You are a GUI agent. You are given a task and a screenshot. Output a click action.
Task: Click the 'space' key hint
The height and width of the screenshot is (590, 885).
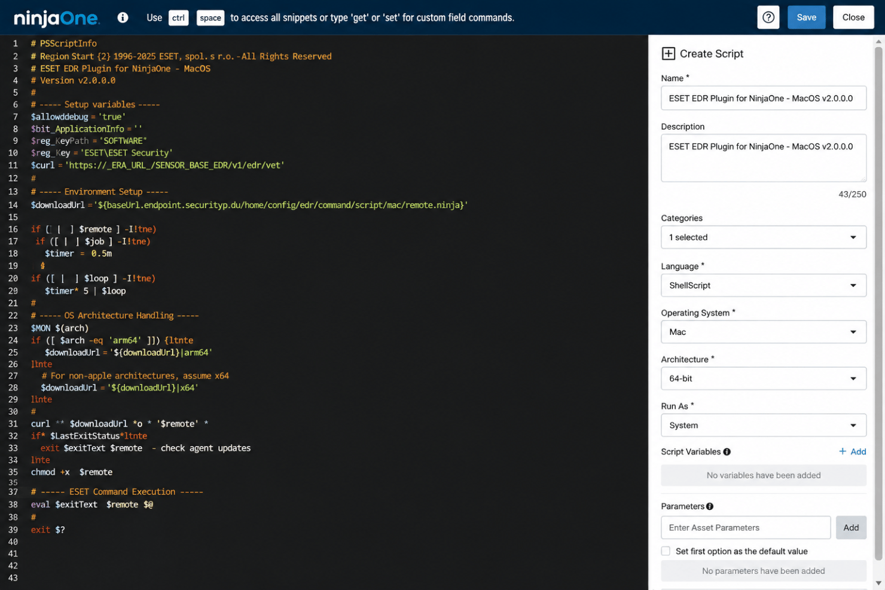click(x=210, y=18)
